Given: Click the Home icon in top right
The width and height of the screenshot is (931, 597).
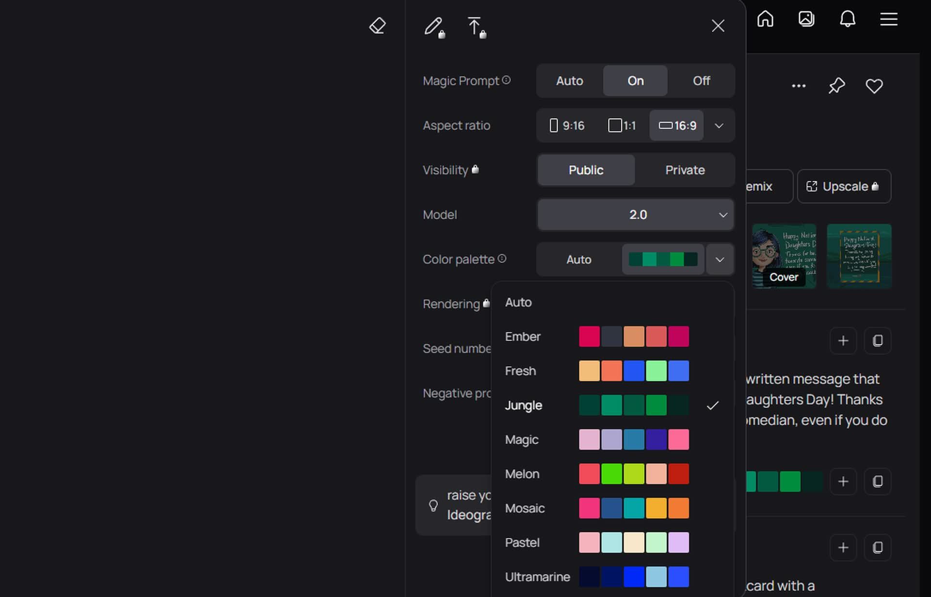Looking at the screenshot, I should (766, 19).
